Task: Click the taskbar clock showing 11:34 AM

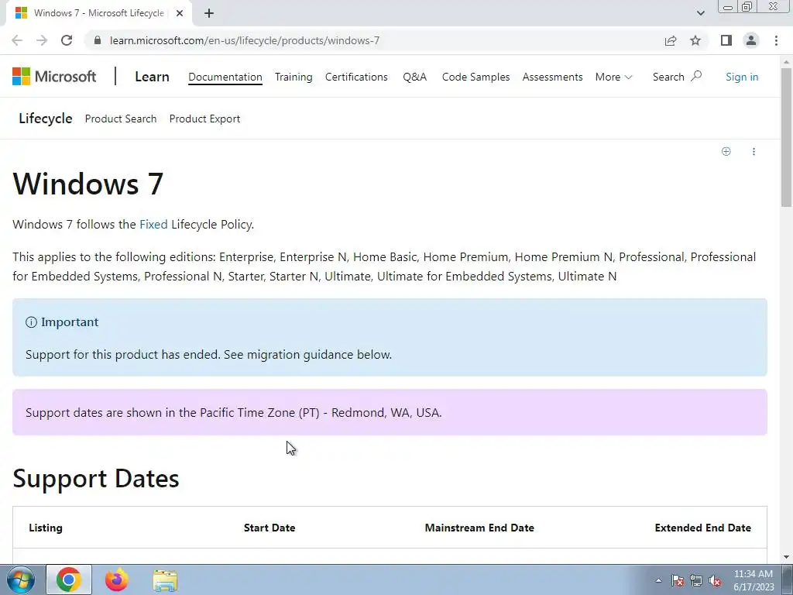Action: (753, 580)
